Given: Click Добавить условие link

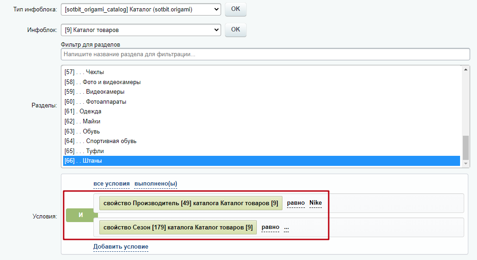Looking at the screenshot, I should point(121,247).
